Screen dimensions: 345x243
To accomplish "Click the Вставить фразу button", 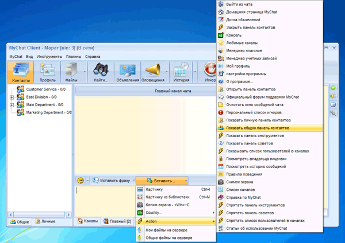I will [112, 181].
